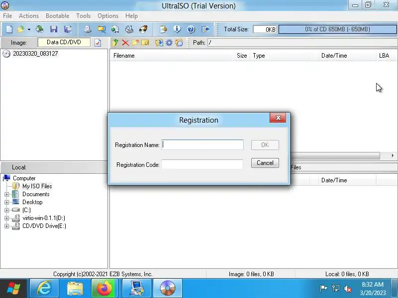This screenshot has width=398, height=298.
Task: Click the checkmark document icon beside Data CD/DVD
Action: click(x=98, y=43)
